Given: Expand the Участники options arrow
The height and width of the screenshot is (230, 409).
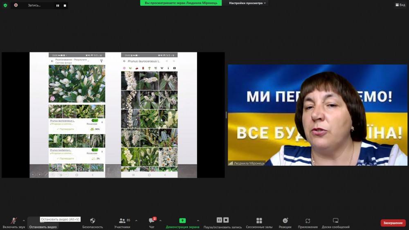Looking at the screenshot, I should 136,221.
